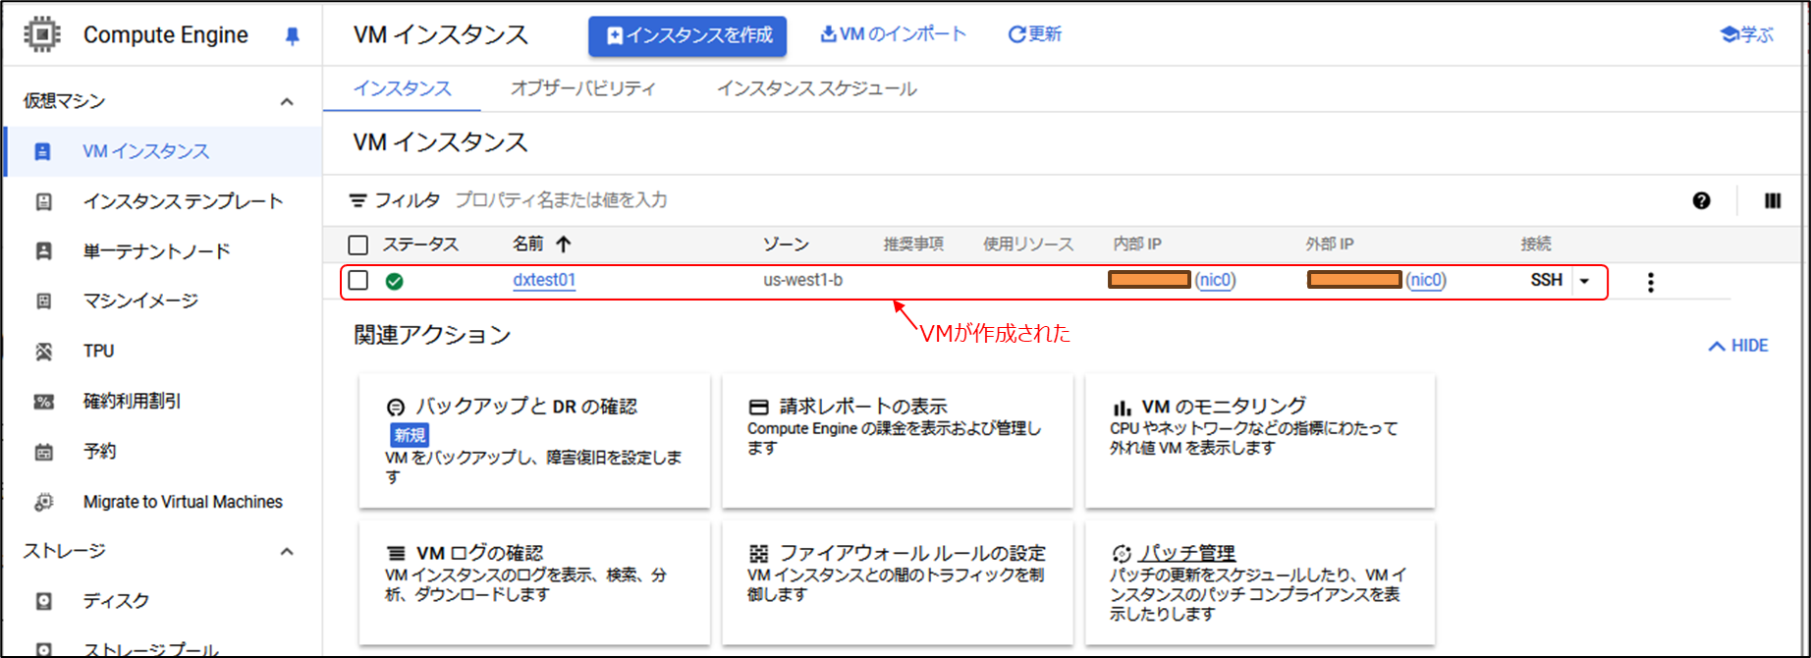
Task: Click the us-west1-b zone cell
Action: (x=802, y=281)
